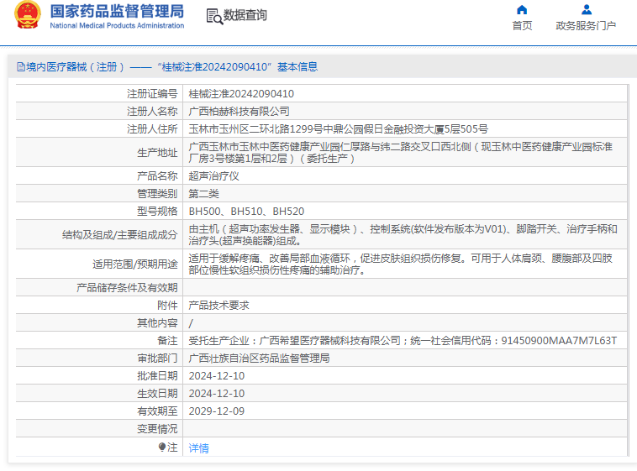The height and width of the screenshot is (471, 637).
Task: Select registration number 桂械注准20242090410 value
Action: (241, 94)
